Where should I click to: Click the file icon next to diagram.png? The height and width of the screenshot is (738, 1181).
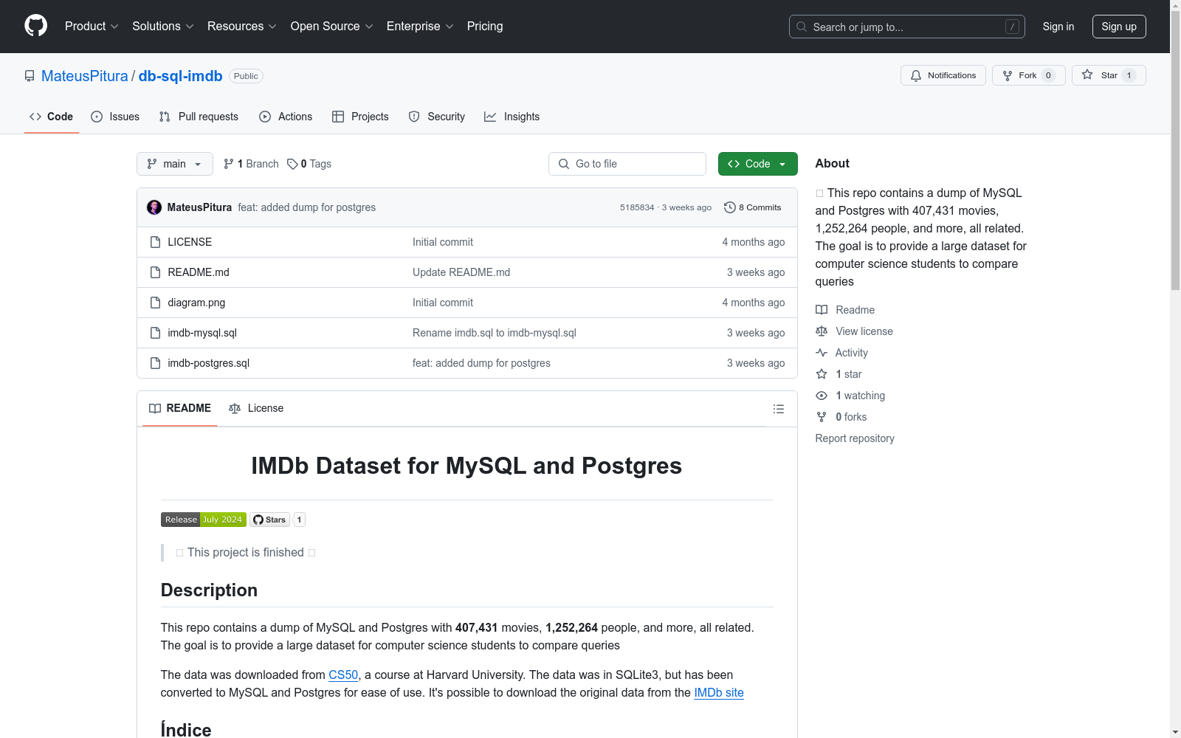[x=155, y=302]
